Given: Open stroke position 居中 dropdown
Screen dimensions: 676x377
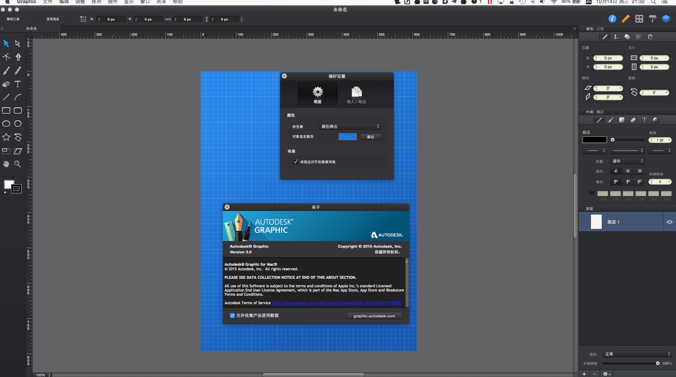Looking at the screenshot, I should (628, 161).
